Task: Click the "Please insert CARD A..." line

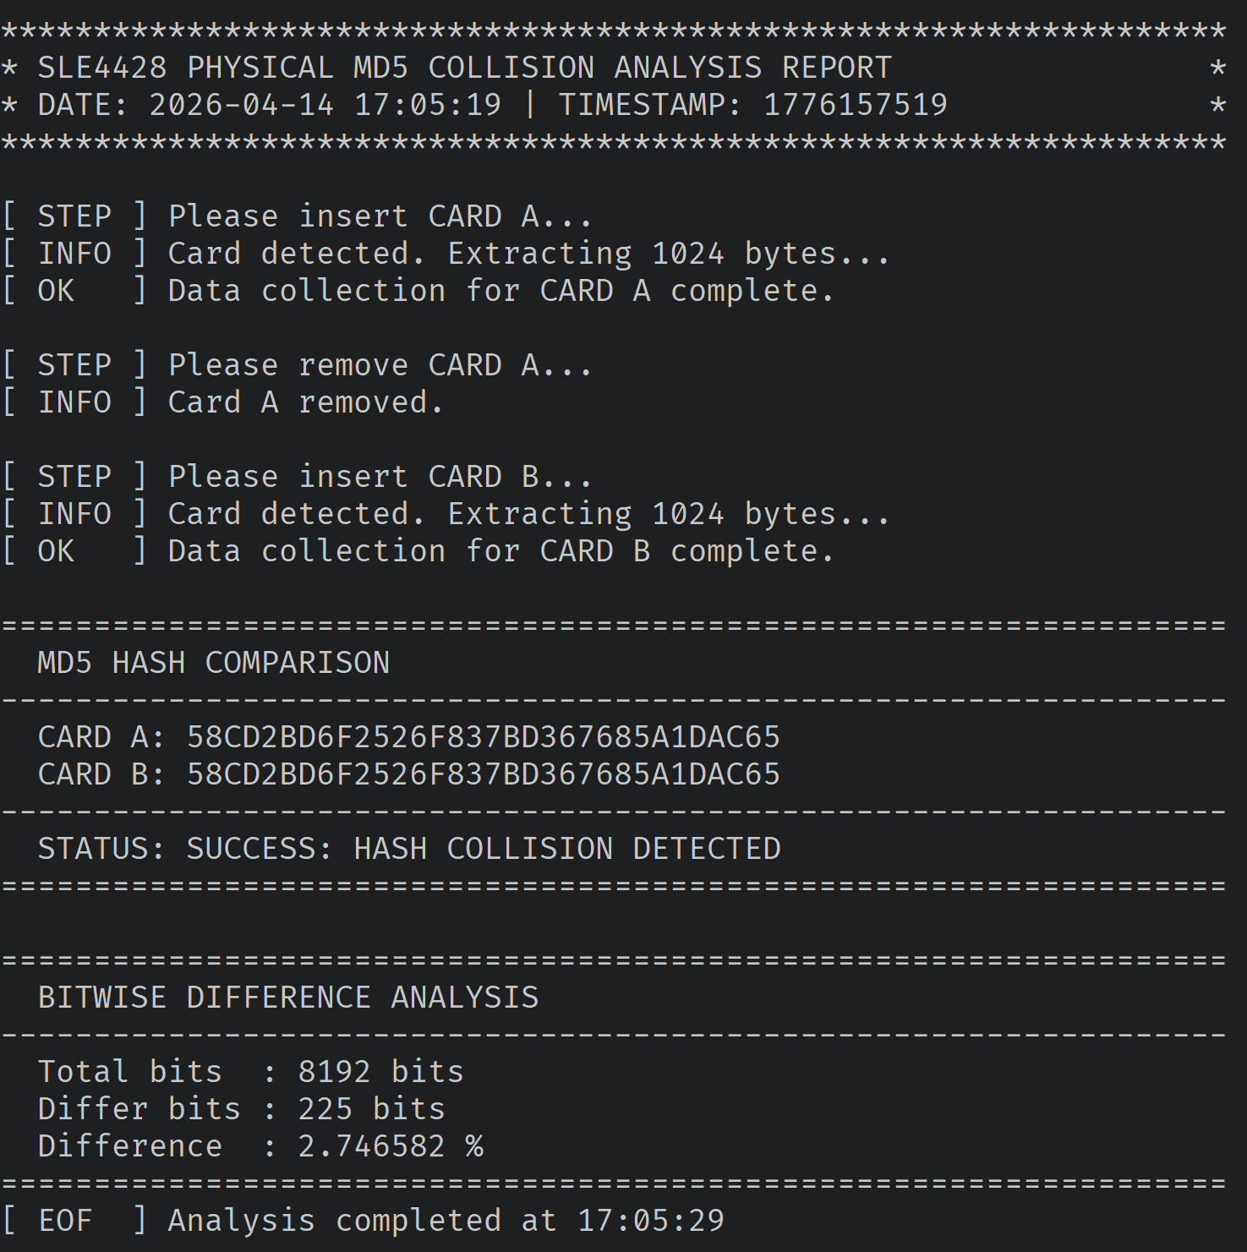Action: pyautogui.click(x=380, y=216)
